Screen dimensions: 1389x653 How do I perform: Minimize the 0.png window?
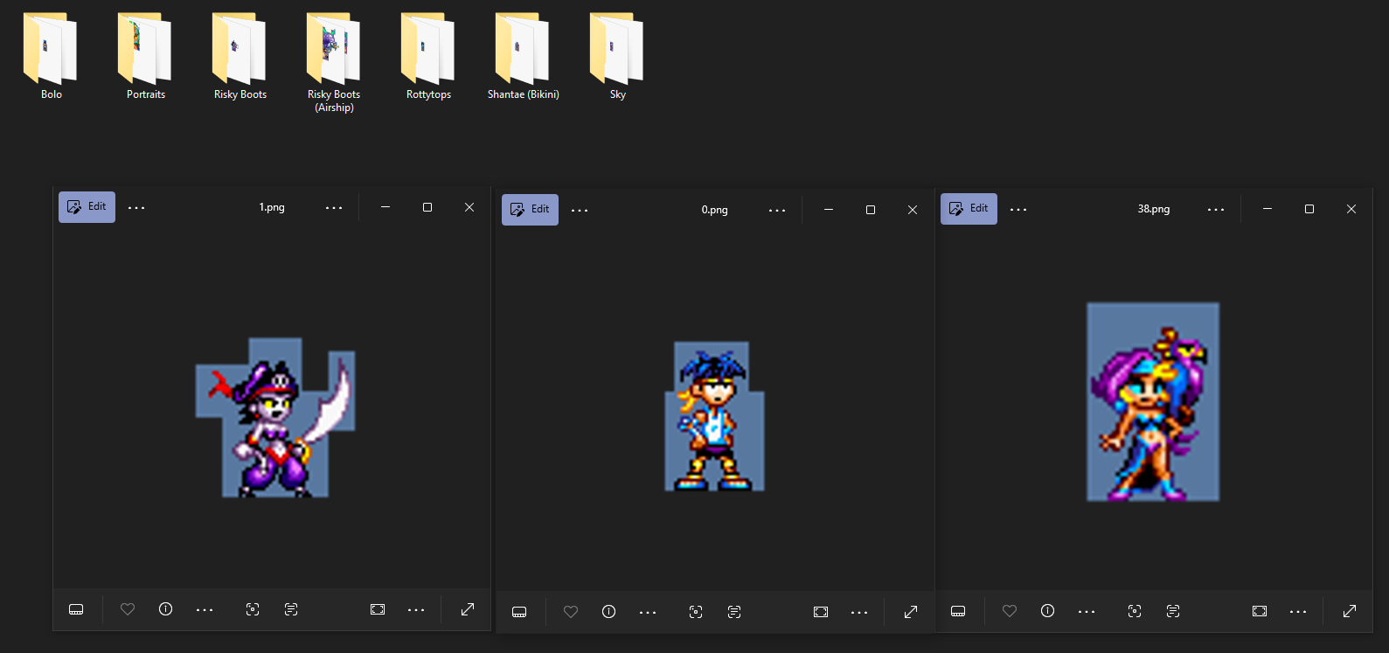tap(829, 210)
